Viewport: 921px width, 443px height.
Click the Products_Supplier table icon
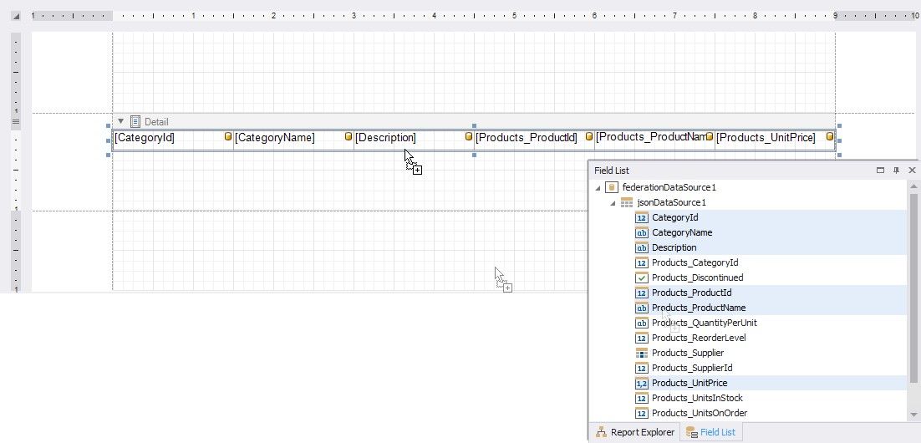pos(642,353)
